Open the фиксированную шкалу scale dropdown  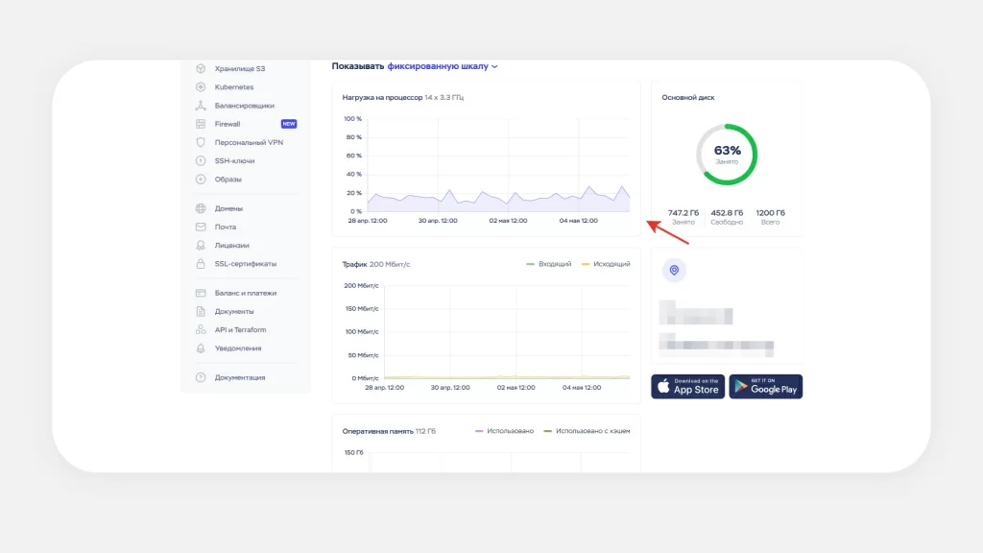tap(438, 67)
